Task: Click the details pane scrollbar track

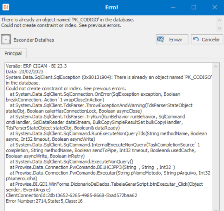Action: pos(216,137)
